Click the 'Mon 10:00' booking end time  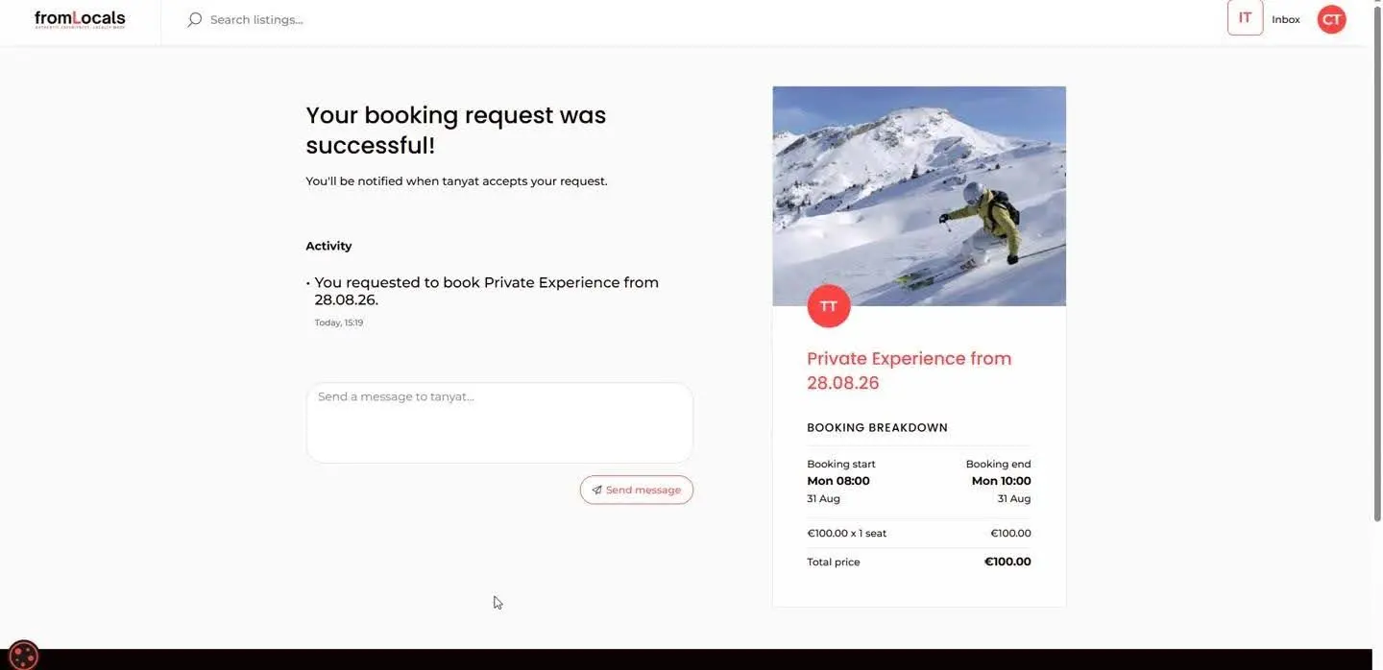point(1001,481)
